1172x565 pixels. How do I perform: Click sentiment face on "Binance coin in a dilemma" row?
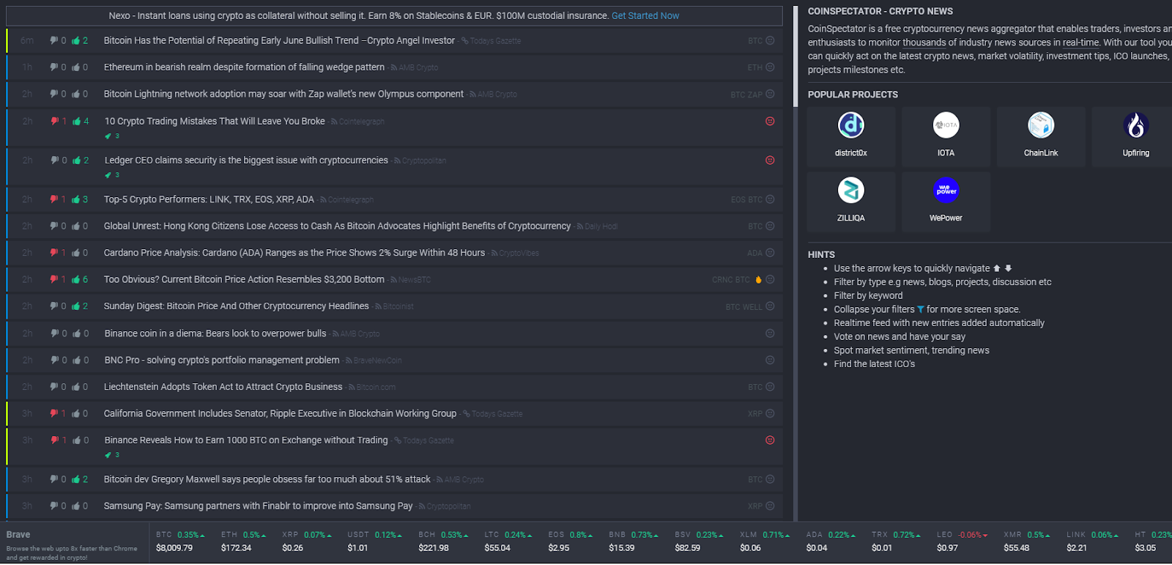pyautogui.click(x=770, y=333)
